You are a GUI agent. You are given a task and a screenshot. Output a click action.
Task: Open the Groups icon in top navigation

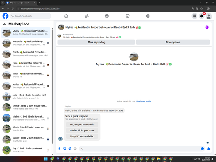click(148, 16)
